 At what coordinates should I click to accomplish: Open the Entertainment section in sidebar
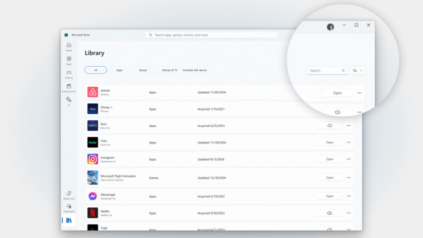tap(69, 88)
